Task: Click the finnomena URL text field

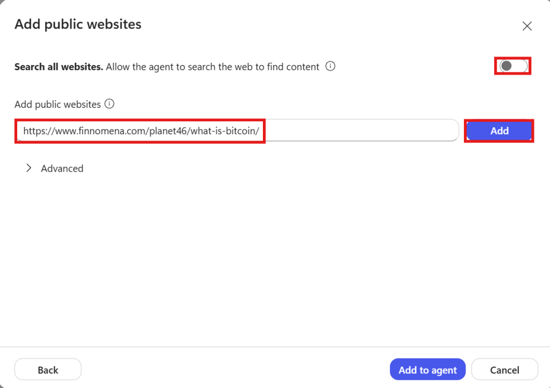Action: pyautogui.click(x=238, y=130)
